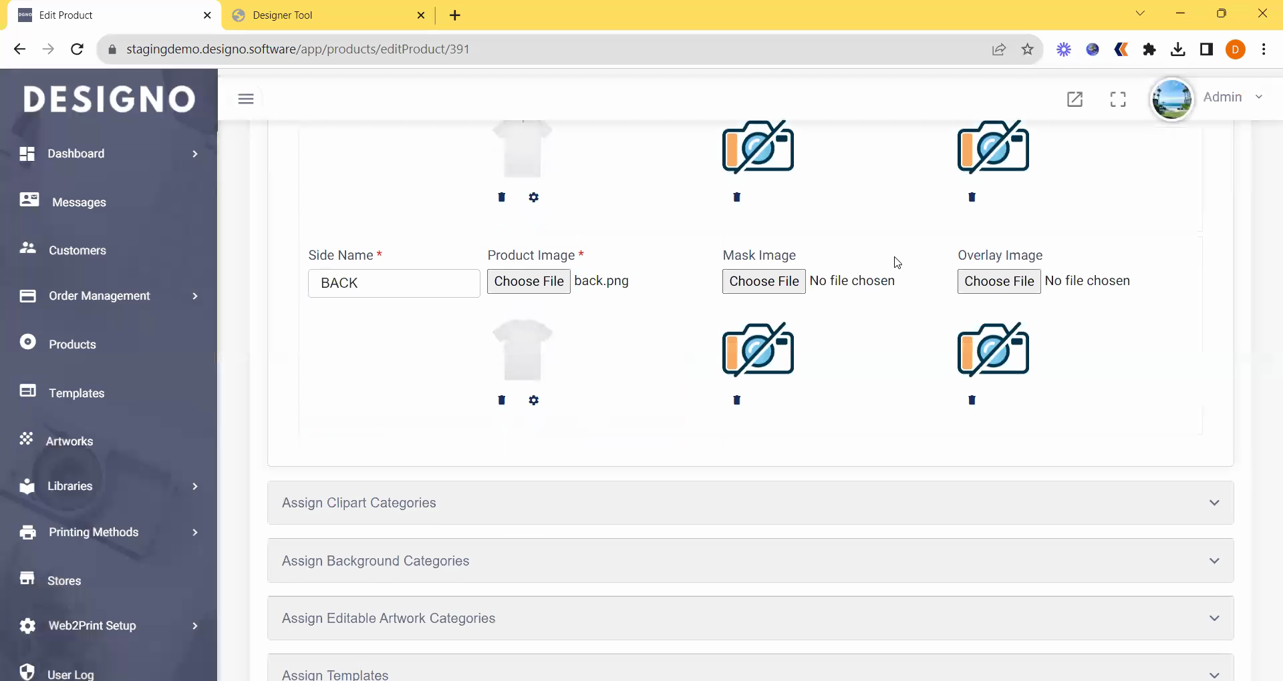Choose File for Mask Image on BACK side
This screenshot has width=1283, height=681.
[764, 281]
